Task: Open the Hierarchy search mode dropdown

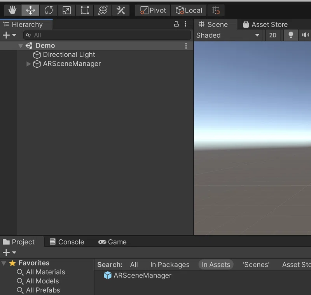Action: coord(28,35)
